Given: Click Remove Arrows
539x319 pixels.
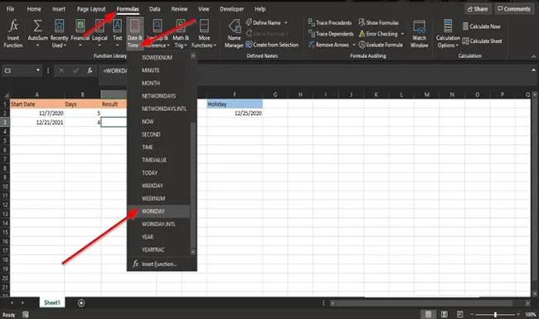Looking at the screenshot, I should coord(328,45).
